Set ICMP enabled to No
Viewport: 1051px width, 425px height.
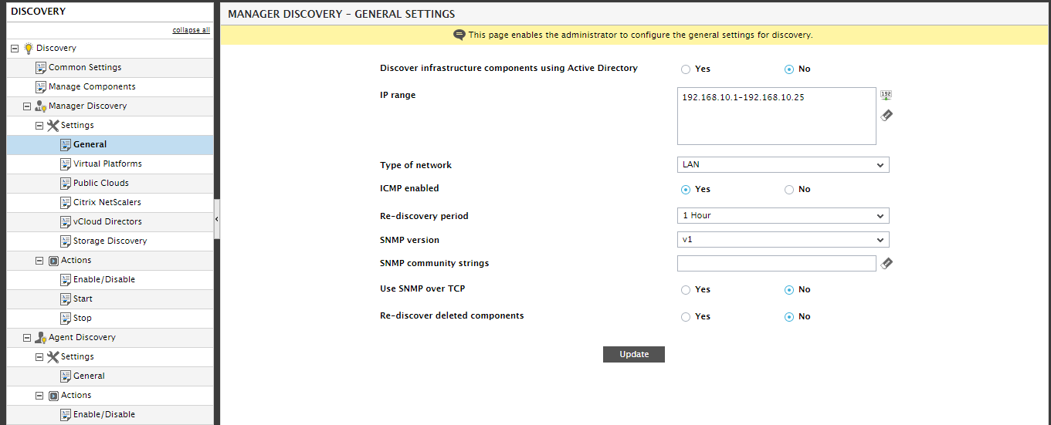click(x=789, y=190)
